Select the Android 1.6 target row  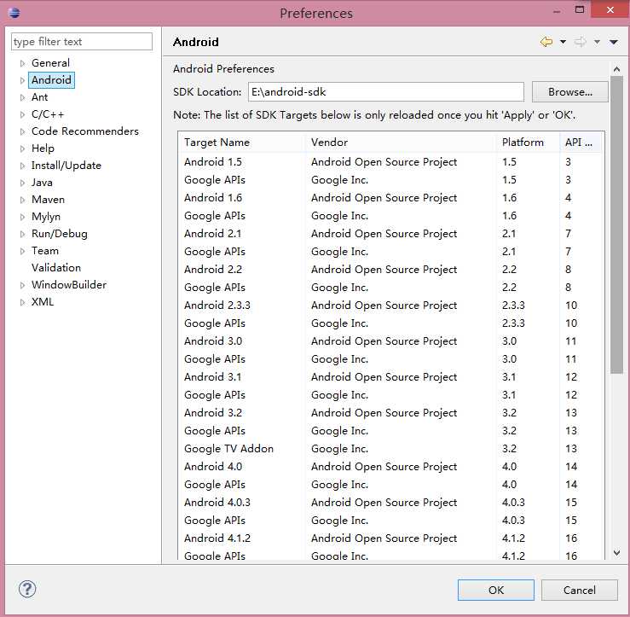pyautogui.click(x=390, y=198)
